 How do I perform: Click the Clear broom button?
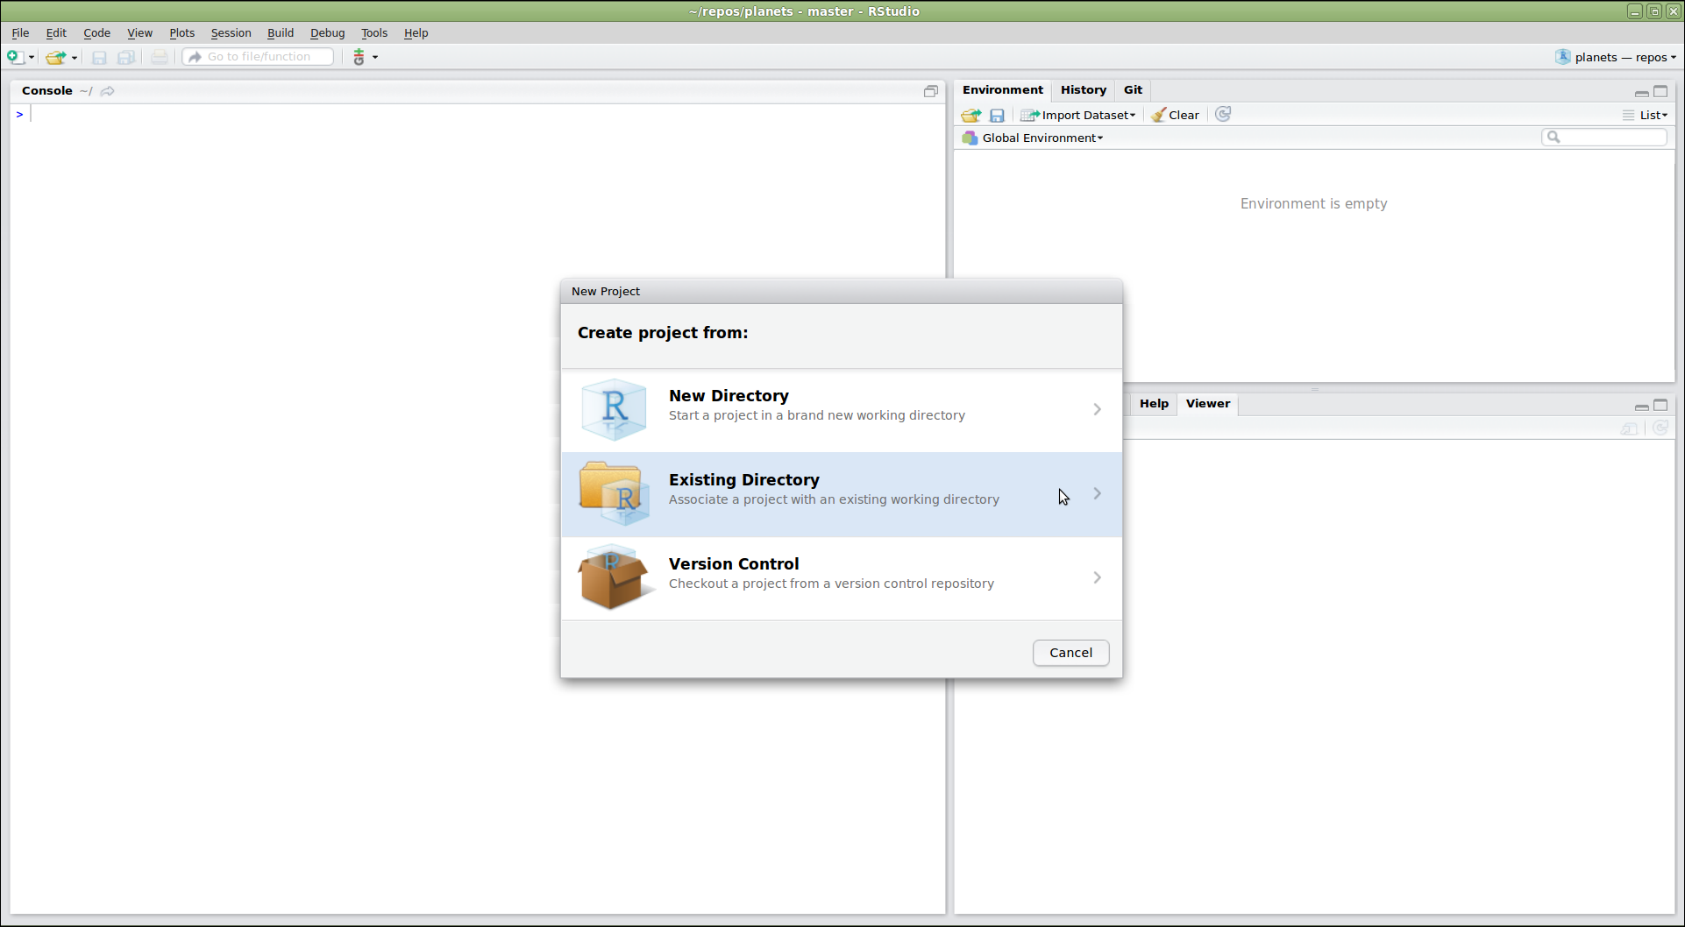tap(1175, 115)
